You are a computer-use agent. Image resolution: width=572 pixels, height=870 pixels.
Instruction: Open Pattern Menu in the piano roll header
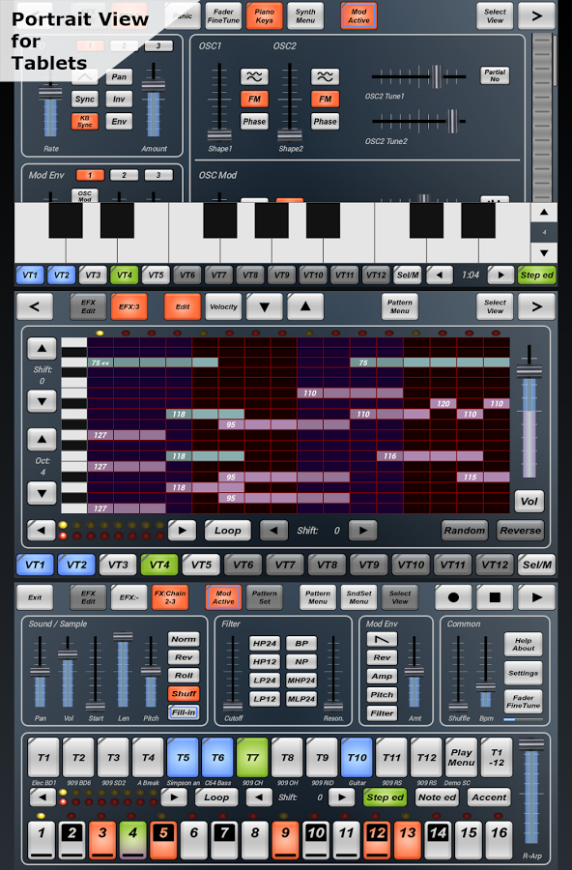point(400,306)
